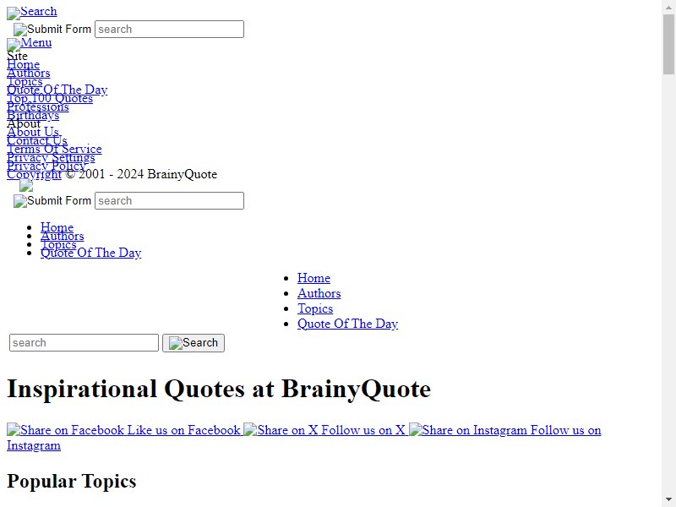Open the Professions link

pyautogui.click(x=38, y=106)
